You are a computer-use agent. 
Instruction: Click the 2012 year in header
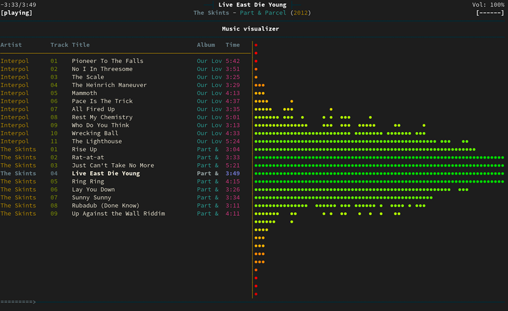[x=300, y=13]
